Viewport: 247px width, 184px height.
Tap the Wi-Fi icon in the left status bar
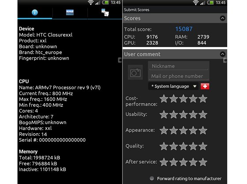(x=91, y=3)
